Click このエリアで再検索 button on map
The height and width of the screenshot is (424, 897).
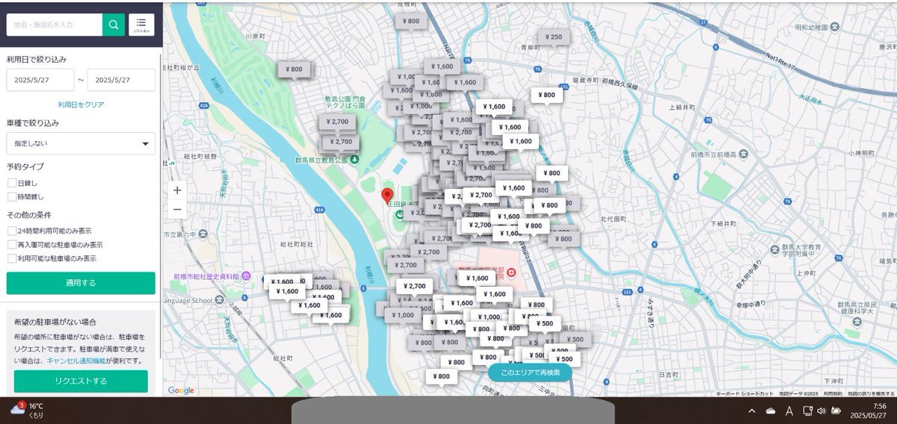click(529, 372)
